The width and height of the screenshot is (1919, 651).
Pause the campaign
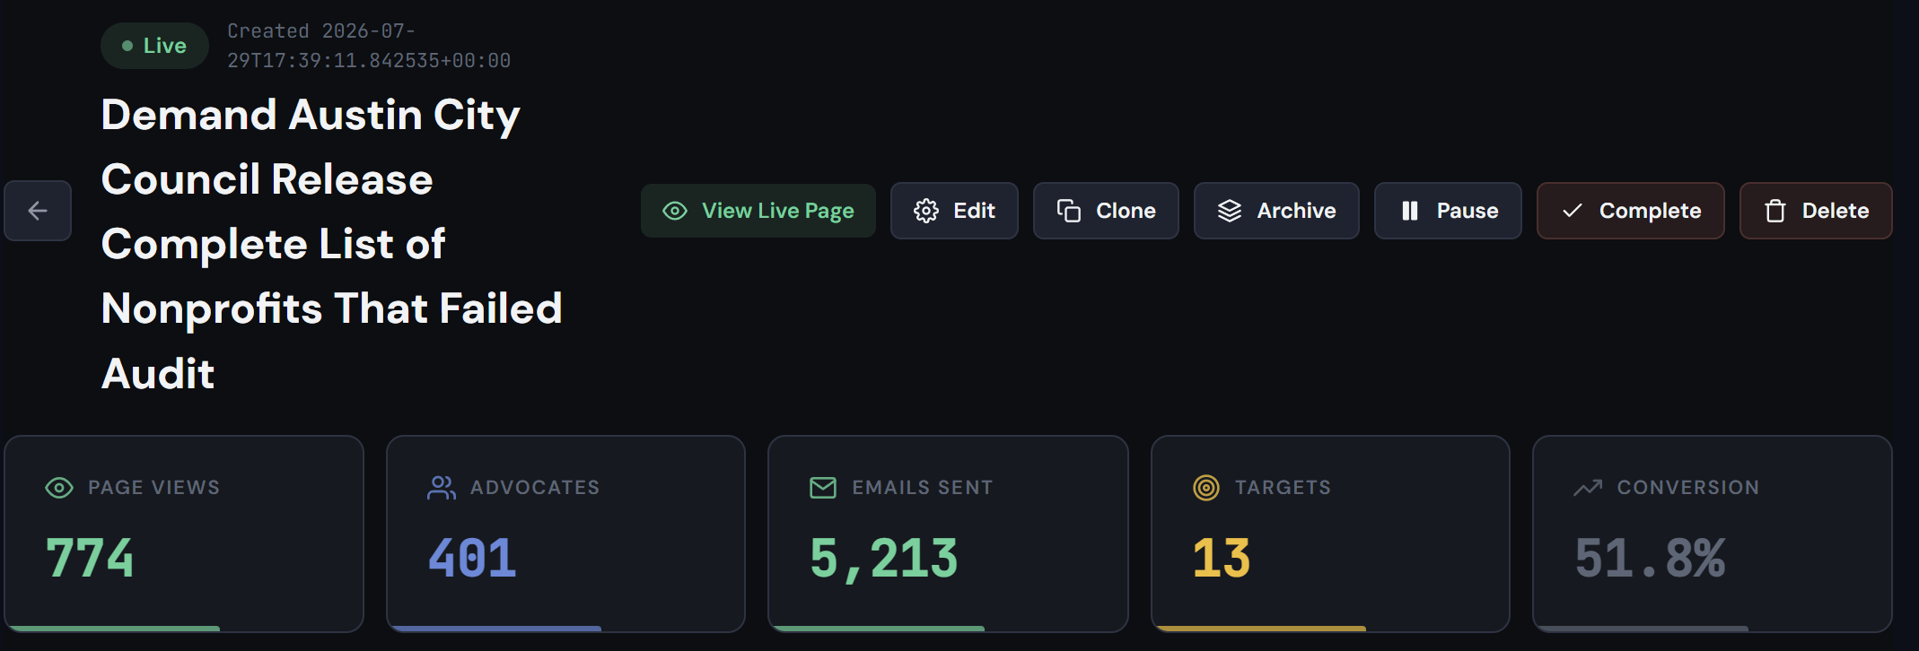click(x=1448, y=211)
